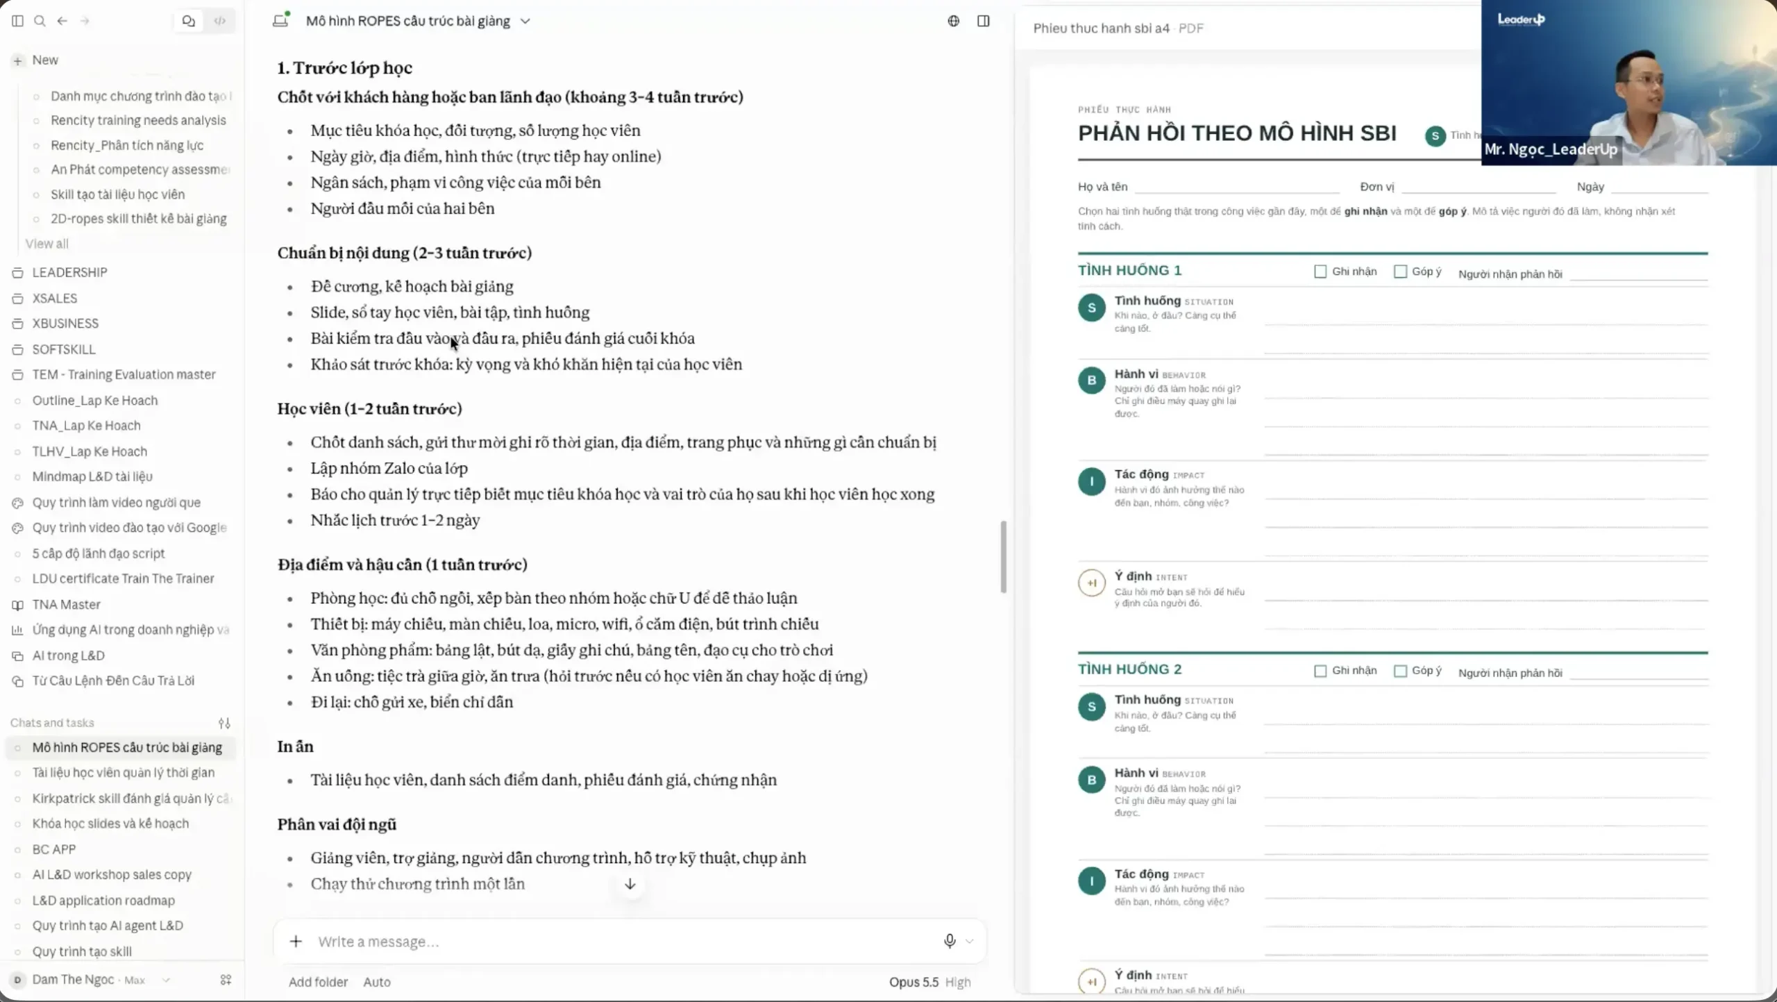1777x1002 pixels.
Task: Go back with the left arrow icon
Action: tap(62, 21)
